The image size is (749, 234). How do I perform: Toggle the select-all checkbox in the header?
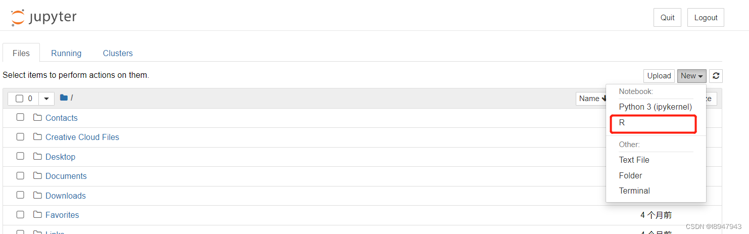[x=19, y=99]
